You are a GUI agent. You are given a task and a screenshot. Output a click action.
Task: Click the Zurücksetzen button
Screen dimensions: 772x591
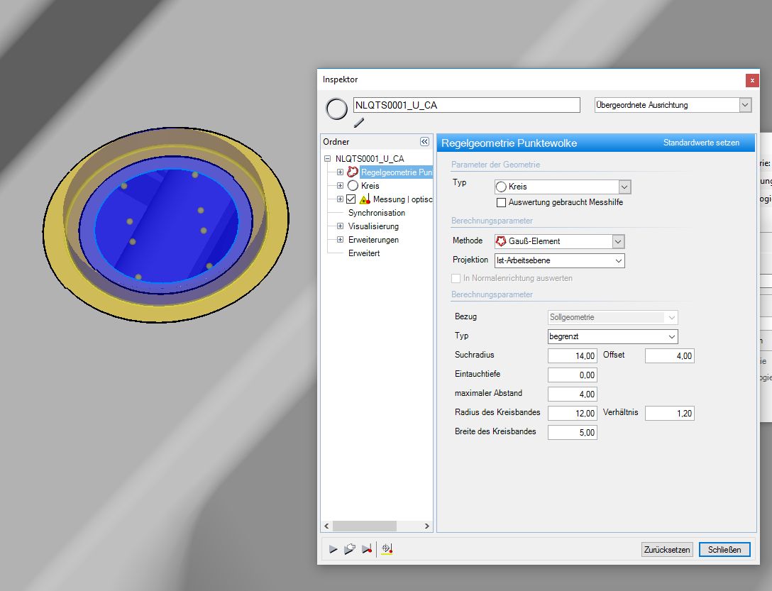[667, 550]
